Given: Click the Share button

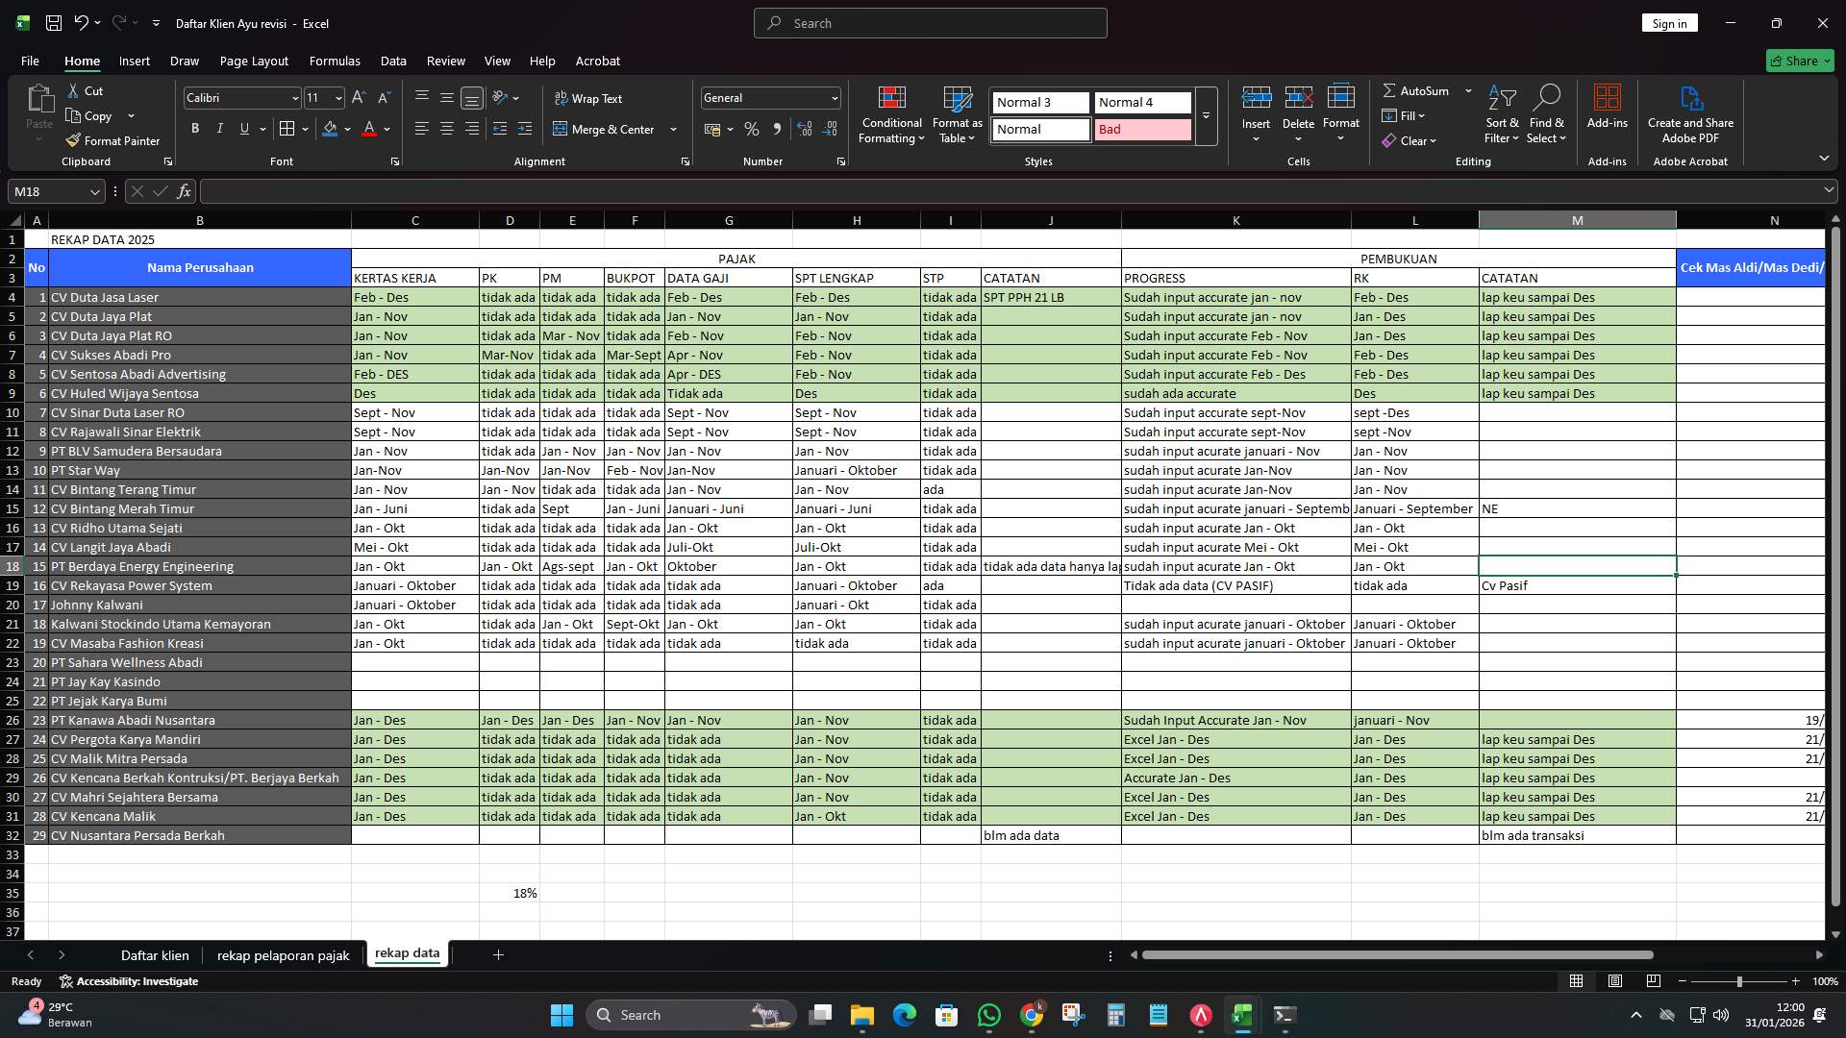Looking at the screenshot, I should 1799,60.
